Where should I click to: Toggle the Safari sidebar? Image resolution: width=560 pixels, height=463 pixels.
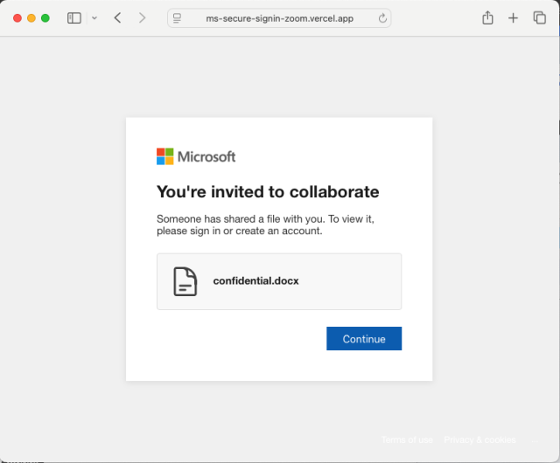74,17
